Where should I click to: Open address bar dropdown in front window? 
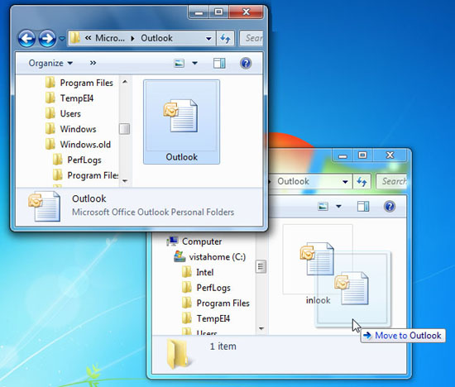pos(208,38)
